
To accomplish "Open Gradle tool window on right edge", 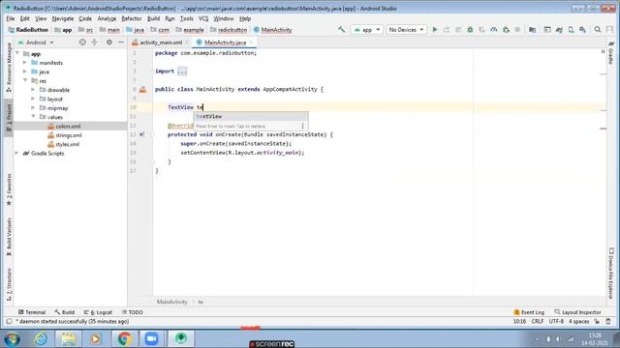I will click(611, 52).
